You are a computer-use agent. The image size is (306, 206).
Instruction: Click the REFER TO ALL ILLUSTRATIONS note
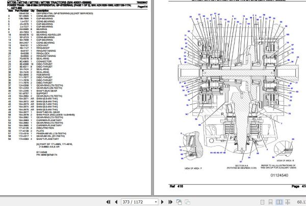point(278,166)
